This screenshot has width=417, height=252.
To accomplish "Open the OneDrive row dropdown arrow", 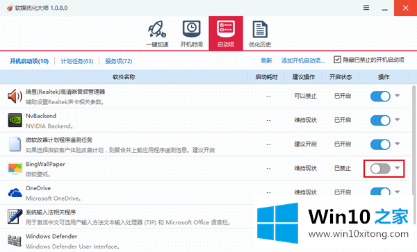I will tap(398, 192).
